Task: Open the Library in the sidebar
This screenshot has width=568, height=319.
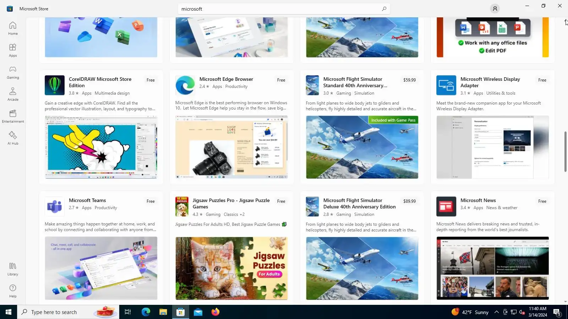Action: point(13,269)
